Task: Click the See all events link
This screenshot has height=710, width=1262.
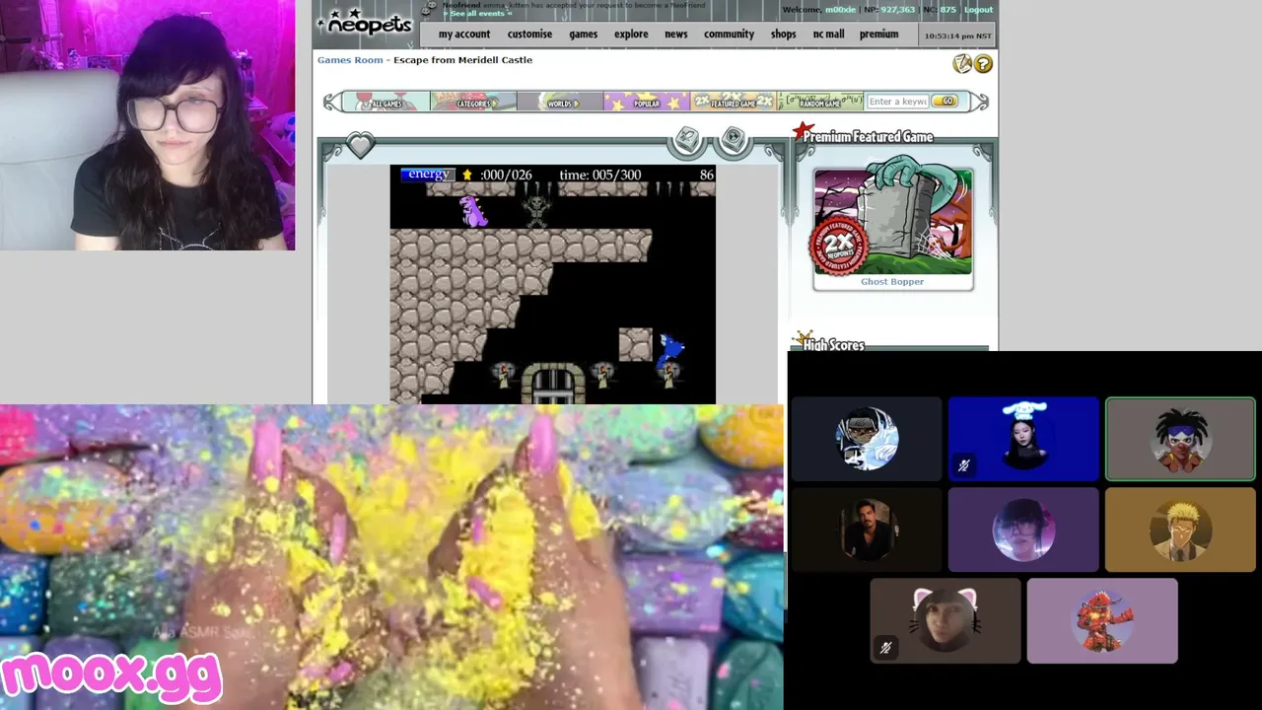Action: (x=479, y=14)
